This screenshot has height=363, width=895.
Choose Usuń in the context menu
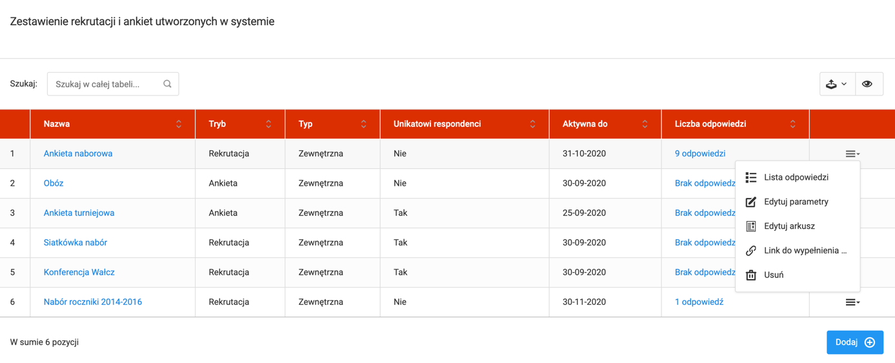774,275
